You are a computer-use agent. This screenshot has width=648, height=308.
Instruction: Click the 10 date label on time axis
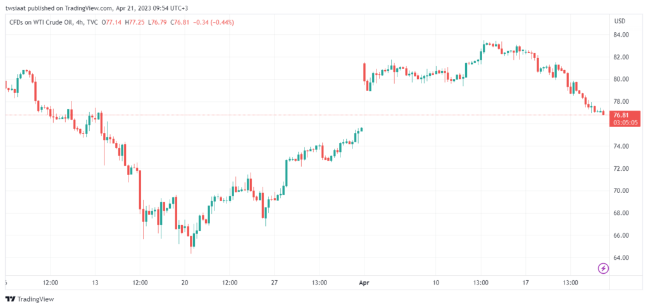(x=435, y=282)
